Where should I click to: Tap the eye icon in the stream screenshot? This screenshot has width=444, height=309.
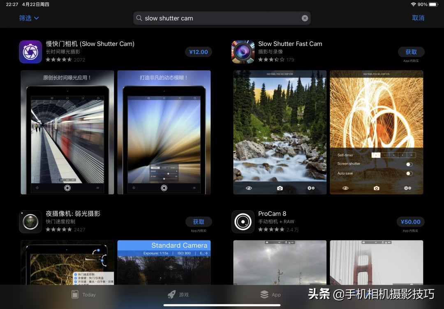[x=249, y=188]
